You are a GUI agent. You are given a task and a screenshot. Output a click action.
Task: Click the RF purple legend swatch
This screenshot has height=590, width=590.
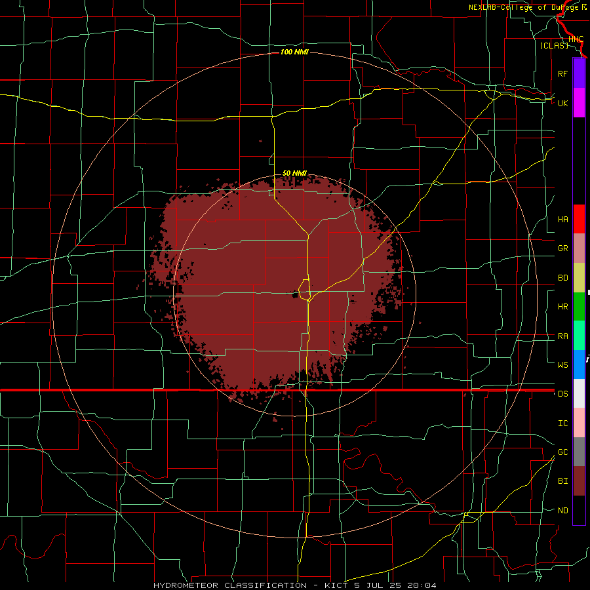point(579,73)
